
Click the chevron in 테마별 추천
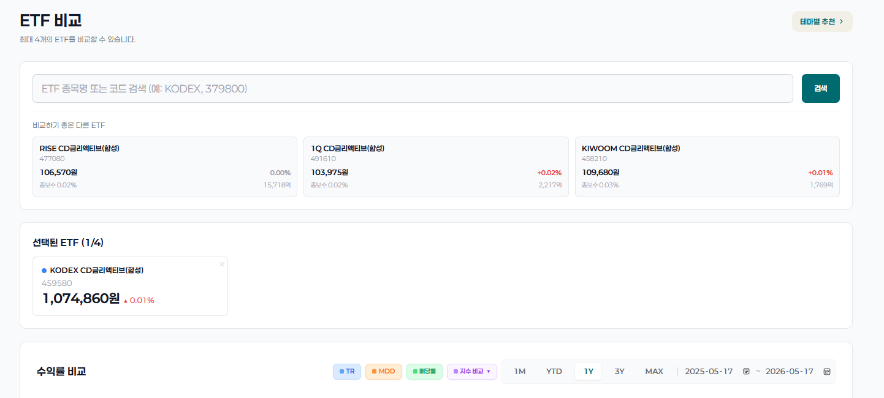pyautogui.click(x=841, y=21)
